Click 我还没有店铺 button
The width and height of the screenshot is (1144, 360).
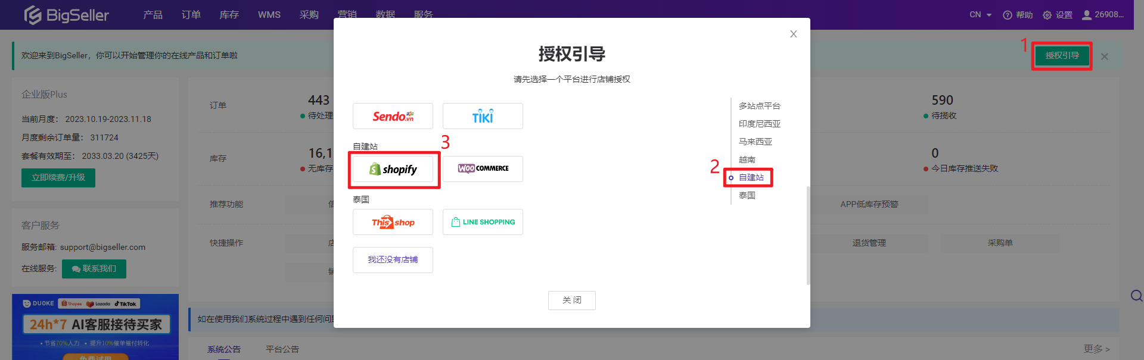(x=393, y=260)
